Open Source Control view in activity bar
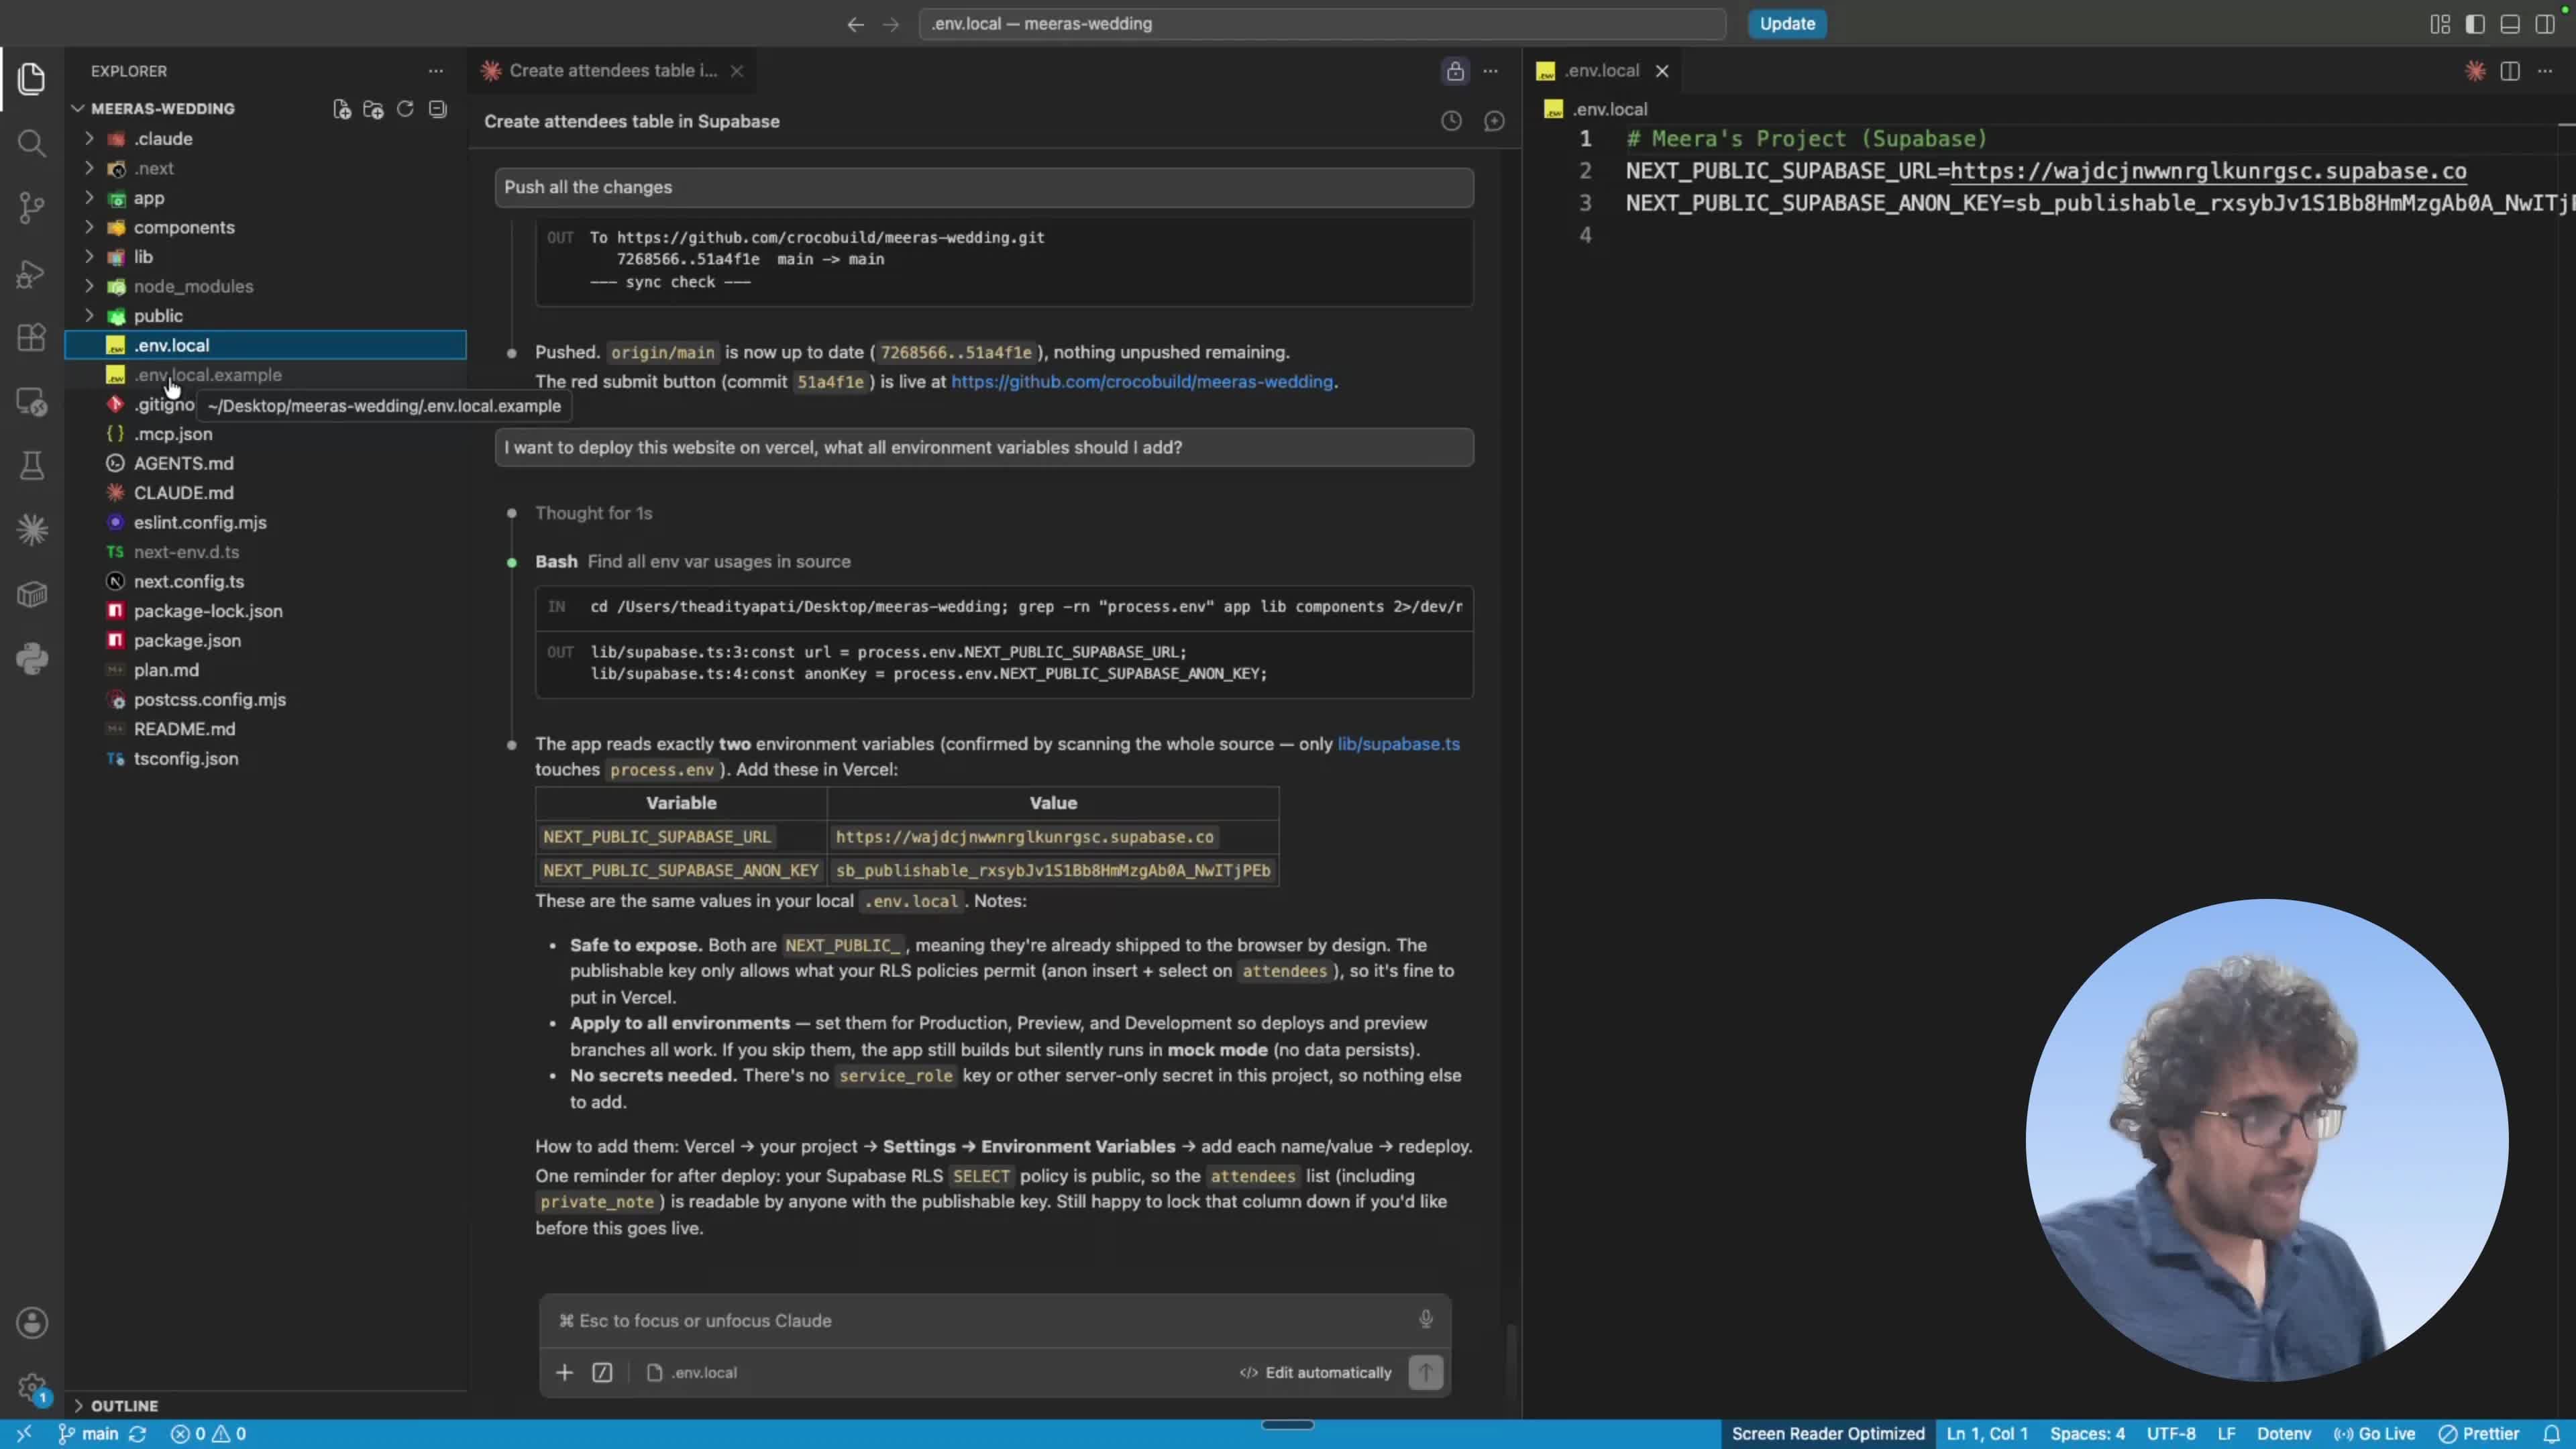2576x1449 pixels. (31, 208)
